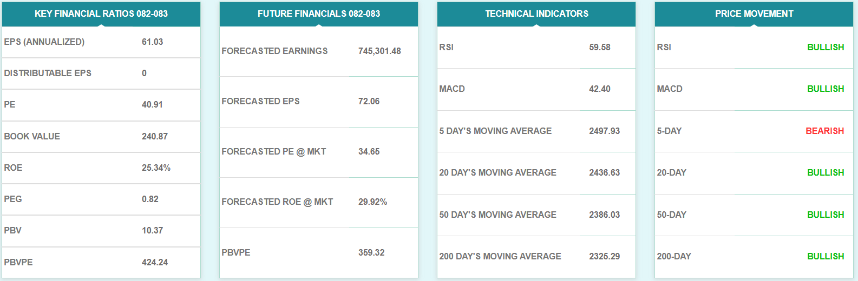858x281 pixels.
Task: Select the Future Financials 082-083 header
Action: 319,14
